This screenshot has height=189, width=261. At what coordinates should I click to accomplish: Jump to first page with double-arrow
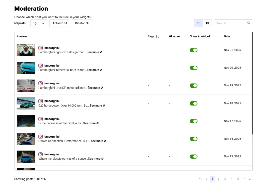(200, 179)
